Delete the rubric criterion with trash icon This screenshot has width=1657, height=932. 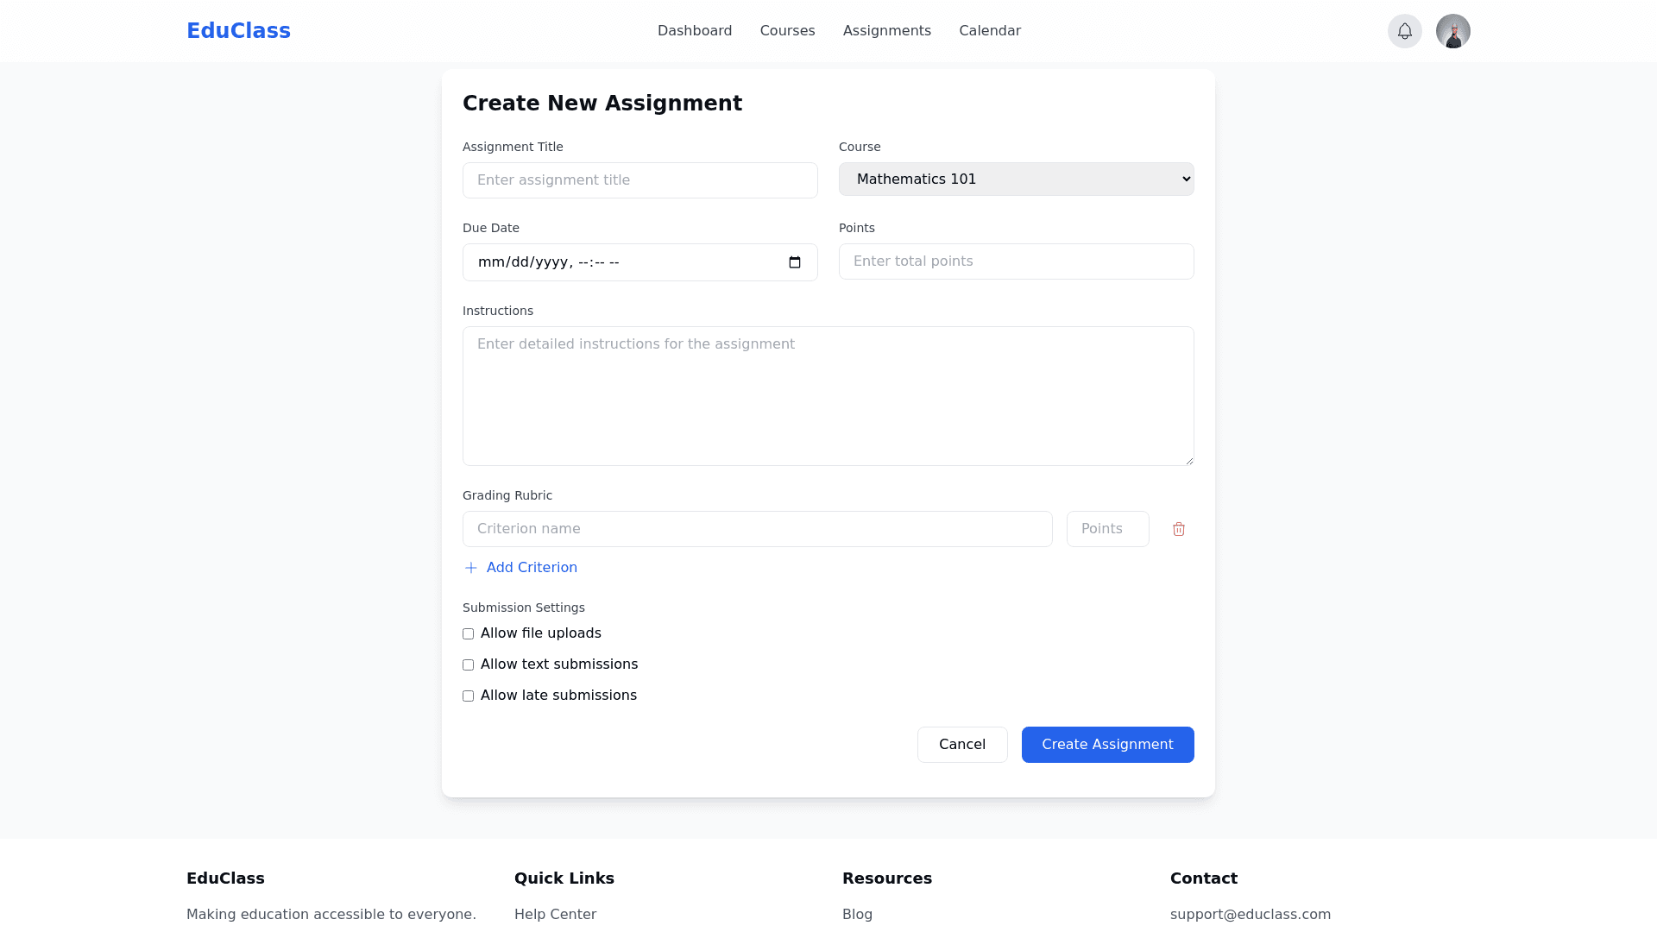click(x=1178, y=529)
